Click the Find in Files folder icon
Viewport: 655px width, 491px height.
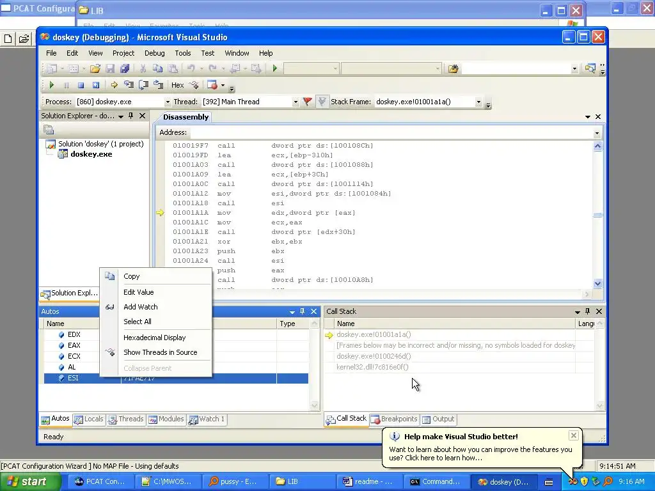pos(454,68)
